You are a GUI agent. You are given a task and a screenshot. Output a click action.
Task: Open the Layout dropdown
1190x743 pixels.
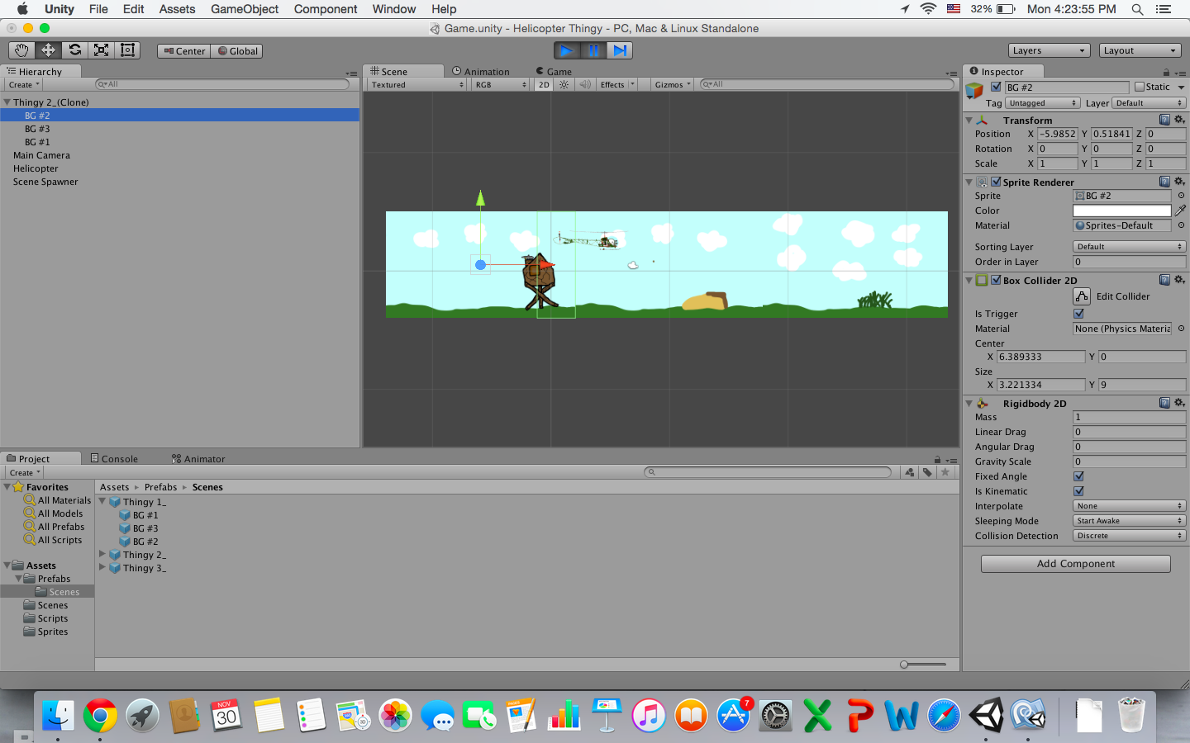[x=1140, y=50]
